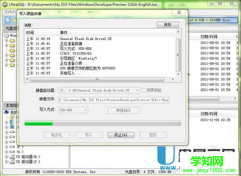The width and height of the screenshot is (241, 176).
Task: Click the CD drive K: icon
Action: coord(13,157)
